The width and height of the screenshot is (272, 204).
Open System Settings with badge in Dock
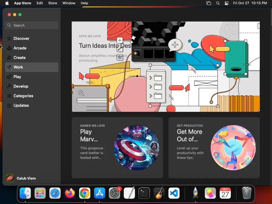pyautogui.click(x=114, y=193)
